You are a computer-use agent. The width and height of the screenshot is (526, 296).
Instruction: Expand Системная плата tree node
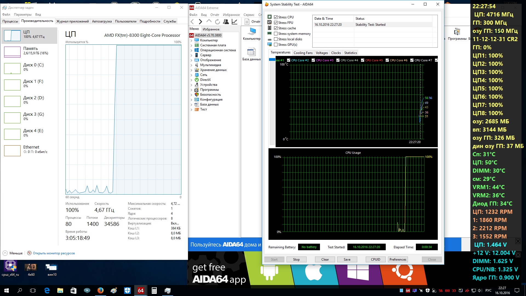click(x=191, y=45)
